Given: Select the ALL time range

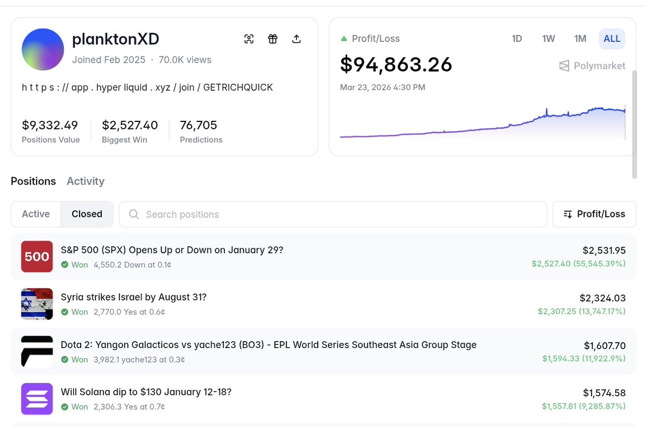Looking at the screenshot, I should 612,39.
